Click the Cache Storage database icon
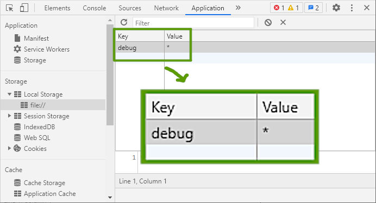 (x=17, y=182)
